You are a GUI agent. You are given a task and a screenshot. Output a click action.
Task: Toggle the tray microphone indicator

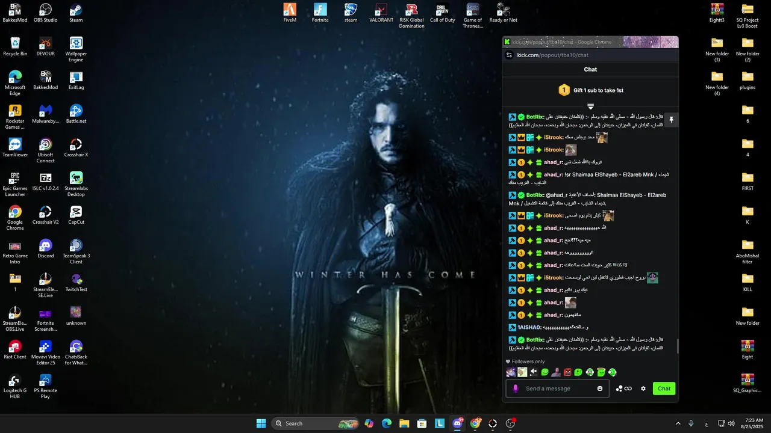point(691,423)
